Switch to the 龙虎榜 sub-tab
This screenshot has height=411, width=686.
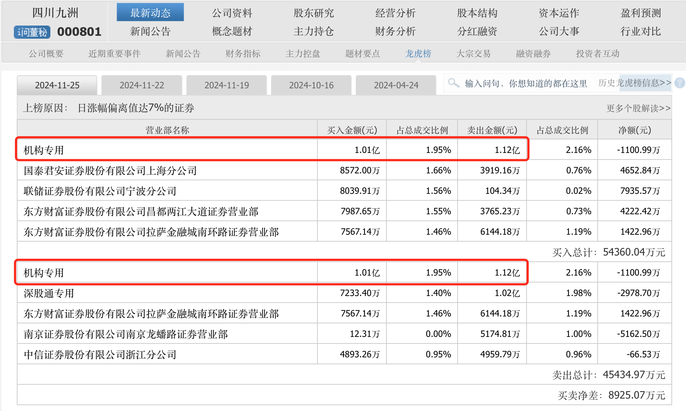pyautogui.click(x=418, y=54)
